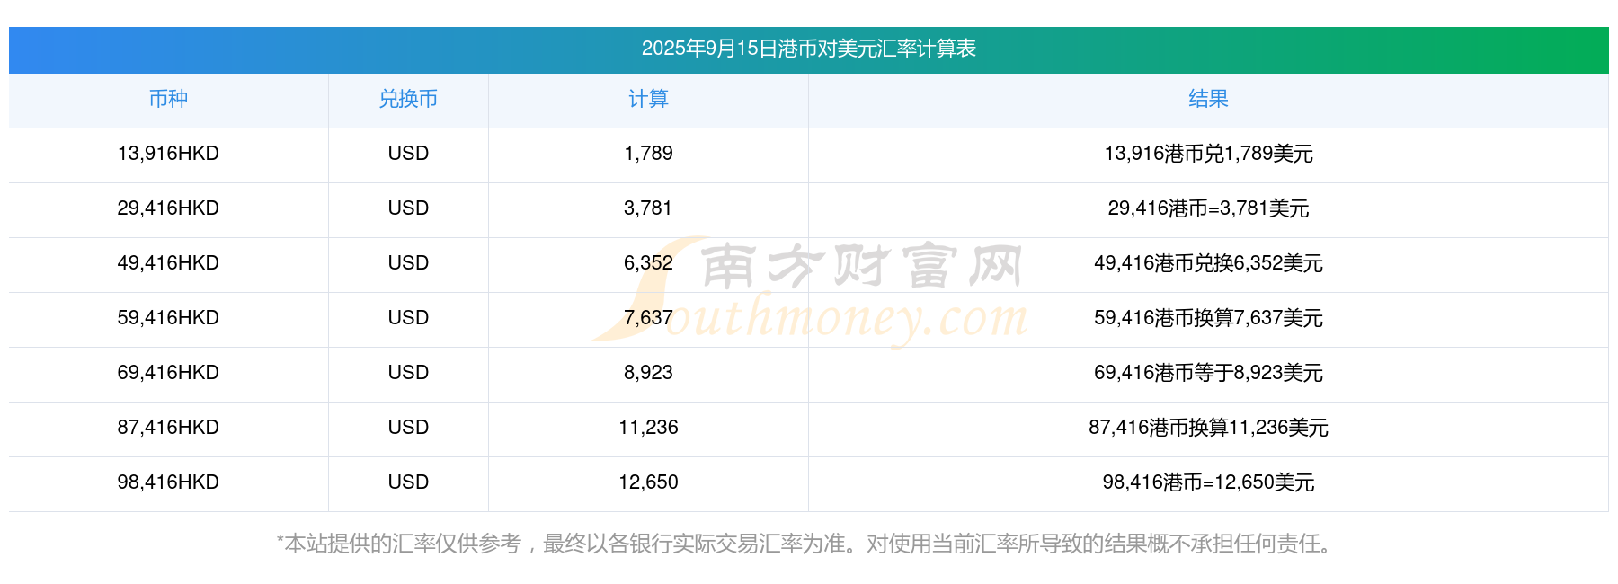
Task: Select the '59,416HKD' cell
Action: (168, 318)
